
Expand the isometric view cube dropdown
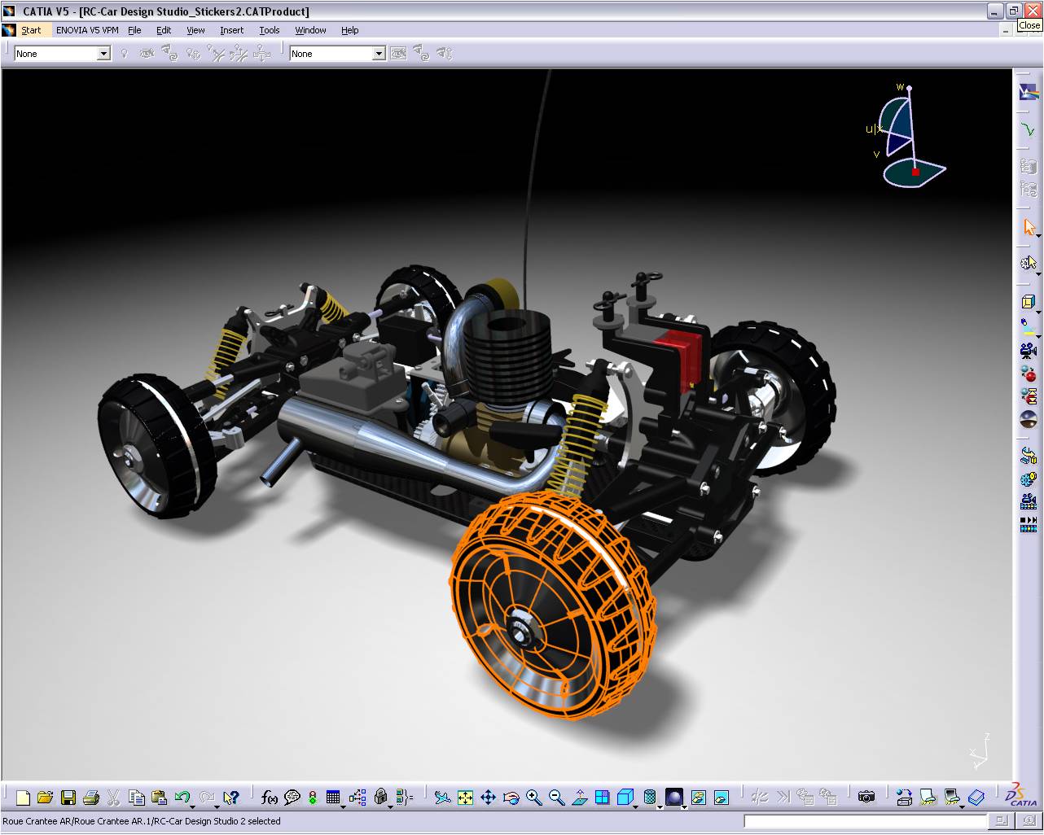pos(635,806)
